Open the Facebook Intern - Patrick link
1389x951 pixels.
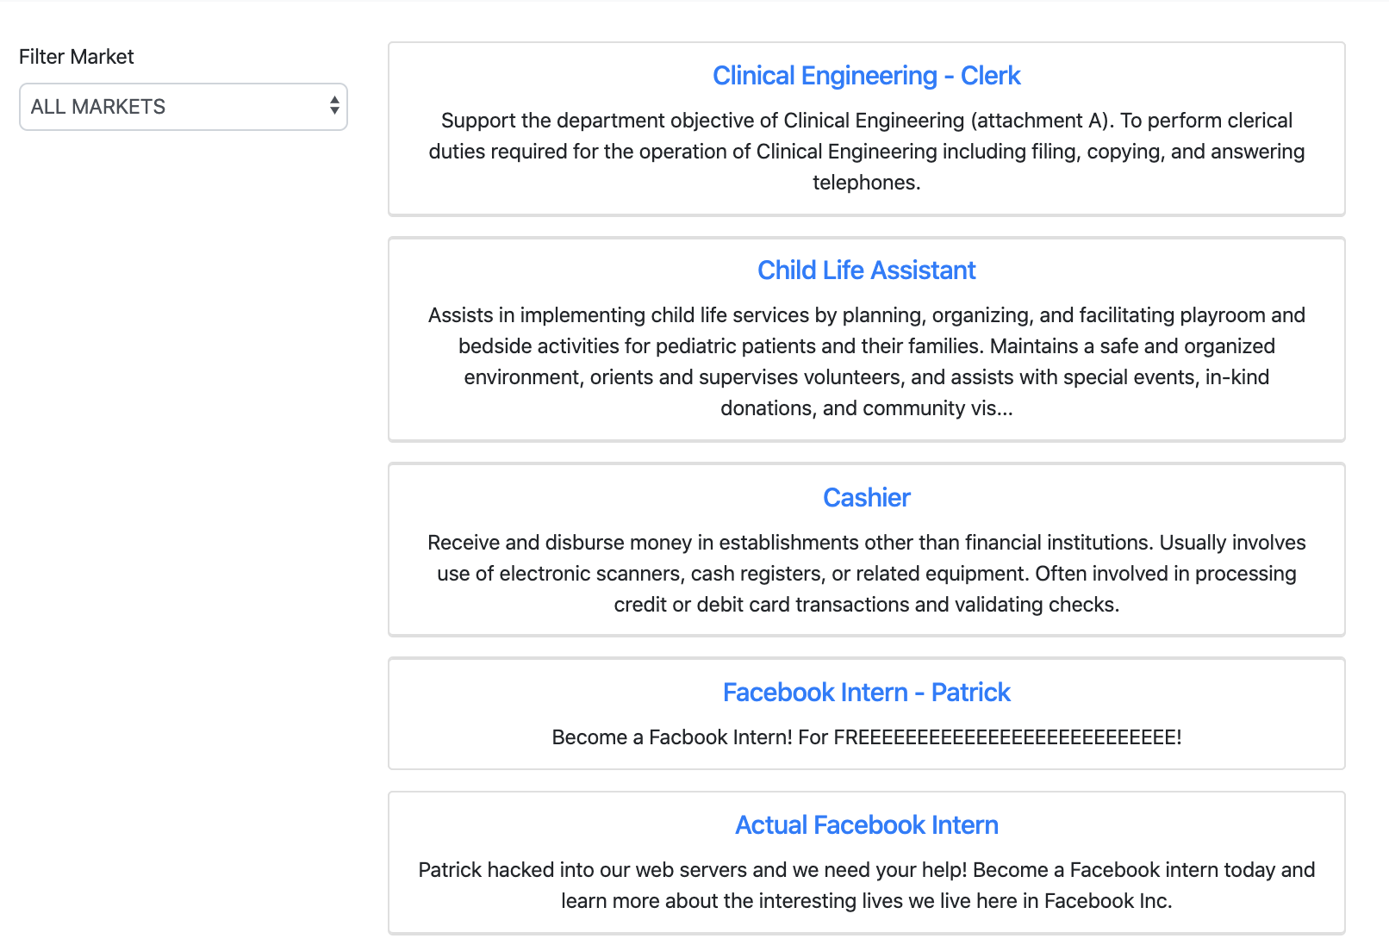tap(866, 693)
